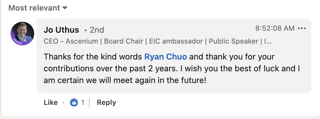This screenshot has width=320, height=119.
Task: Open the Ryan Chuo mention link
Action: tap(166, 57)
